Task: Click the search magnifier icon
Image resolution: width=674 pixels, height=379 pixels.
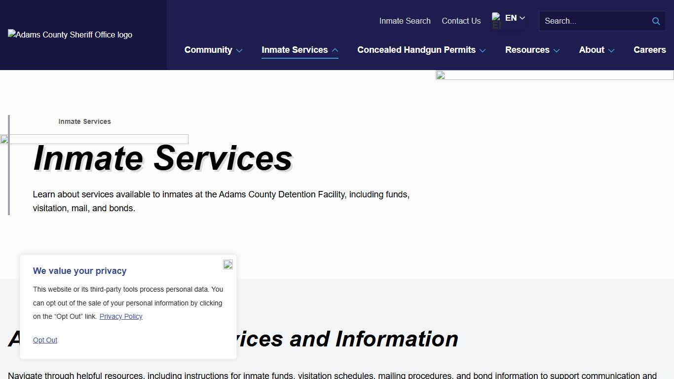Action: (656, 21)
